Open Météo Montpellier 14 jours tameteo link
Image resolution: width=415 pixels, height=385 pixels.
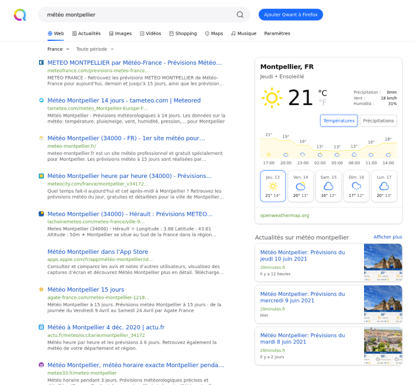124,100
